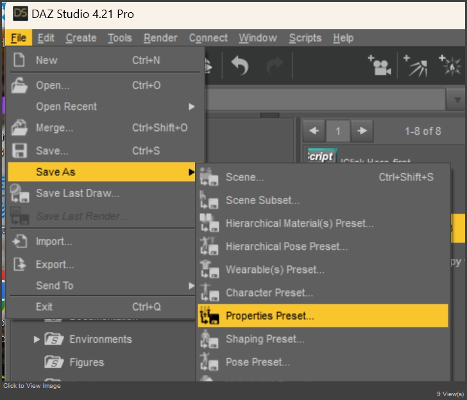Choose Merge... from the File menu

coord(105,128)
